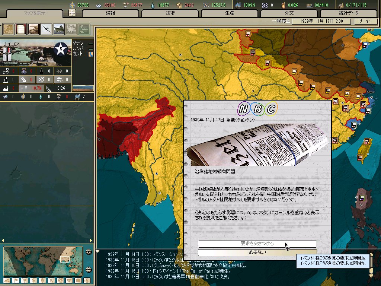Click the left arrow in left panel
Image resolution: width=381 pixels, height=286 pixels.
3,240
